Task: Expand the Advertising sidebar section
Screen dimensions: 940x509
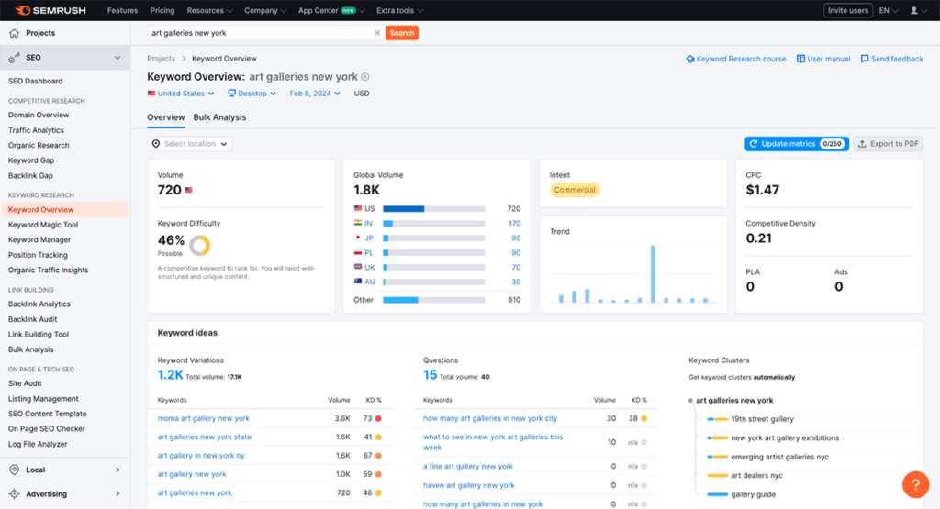Action: click(117, 494)
